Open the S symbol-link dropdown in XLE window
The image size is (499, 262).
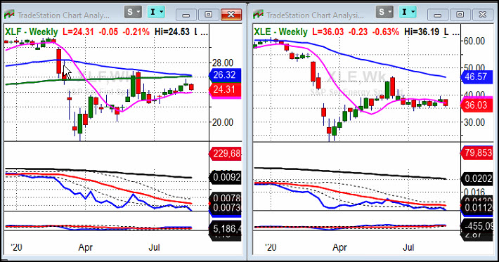pos(384,13)
